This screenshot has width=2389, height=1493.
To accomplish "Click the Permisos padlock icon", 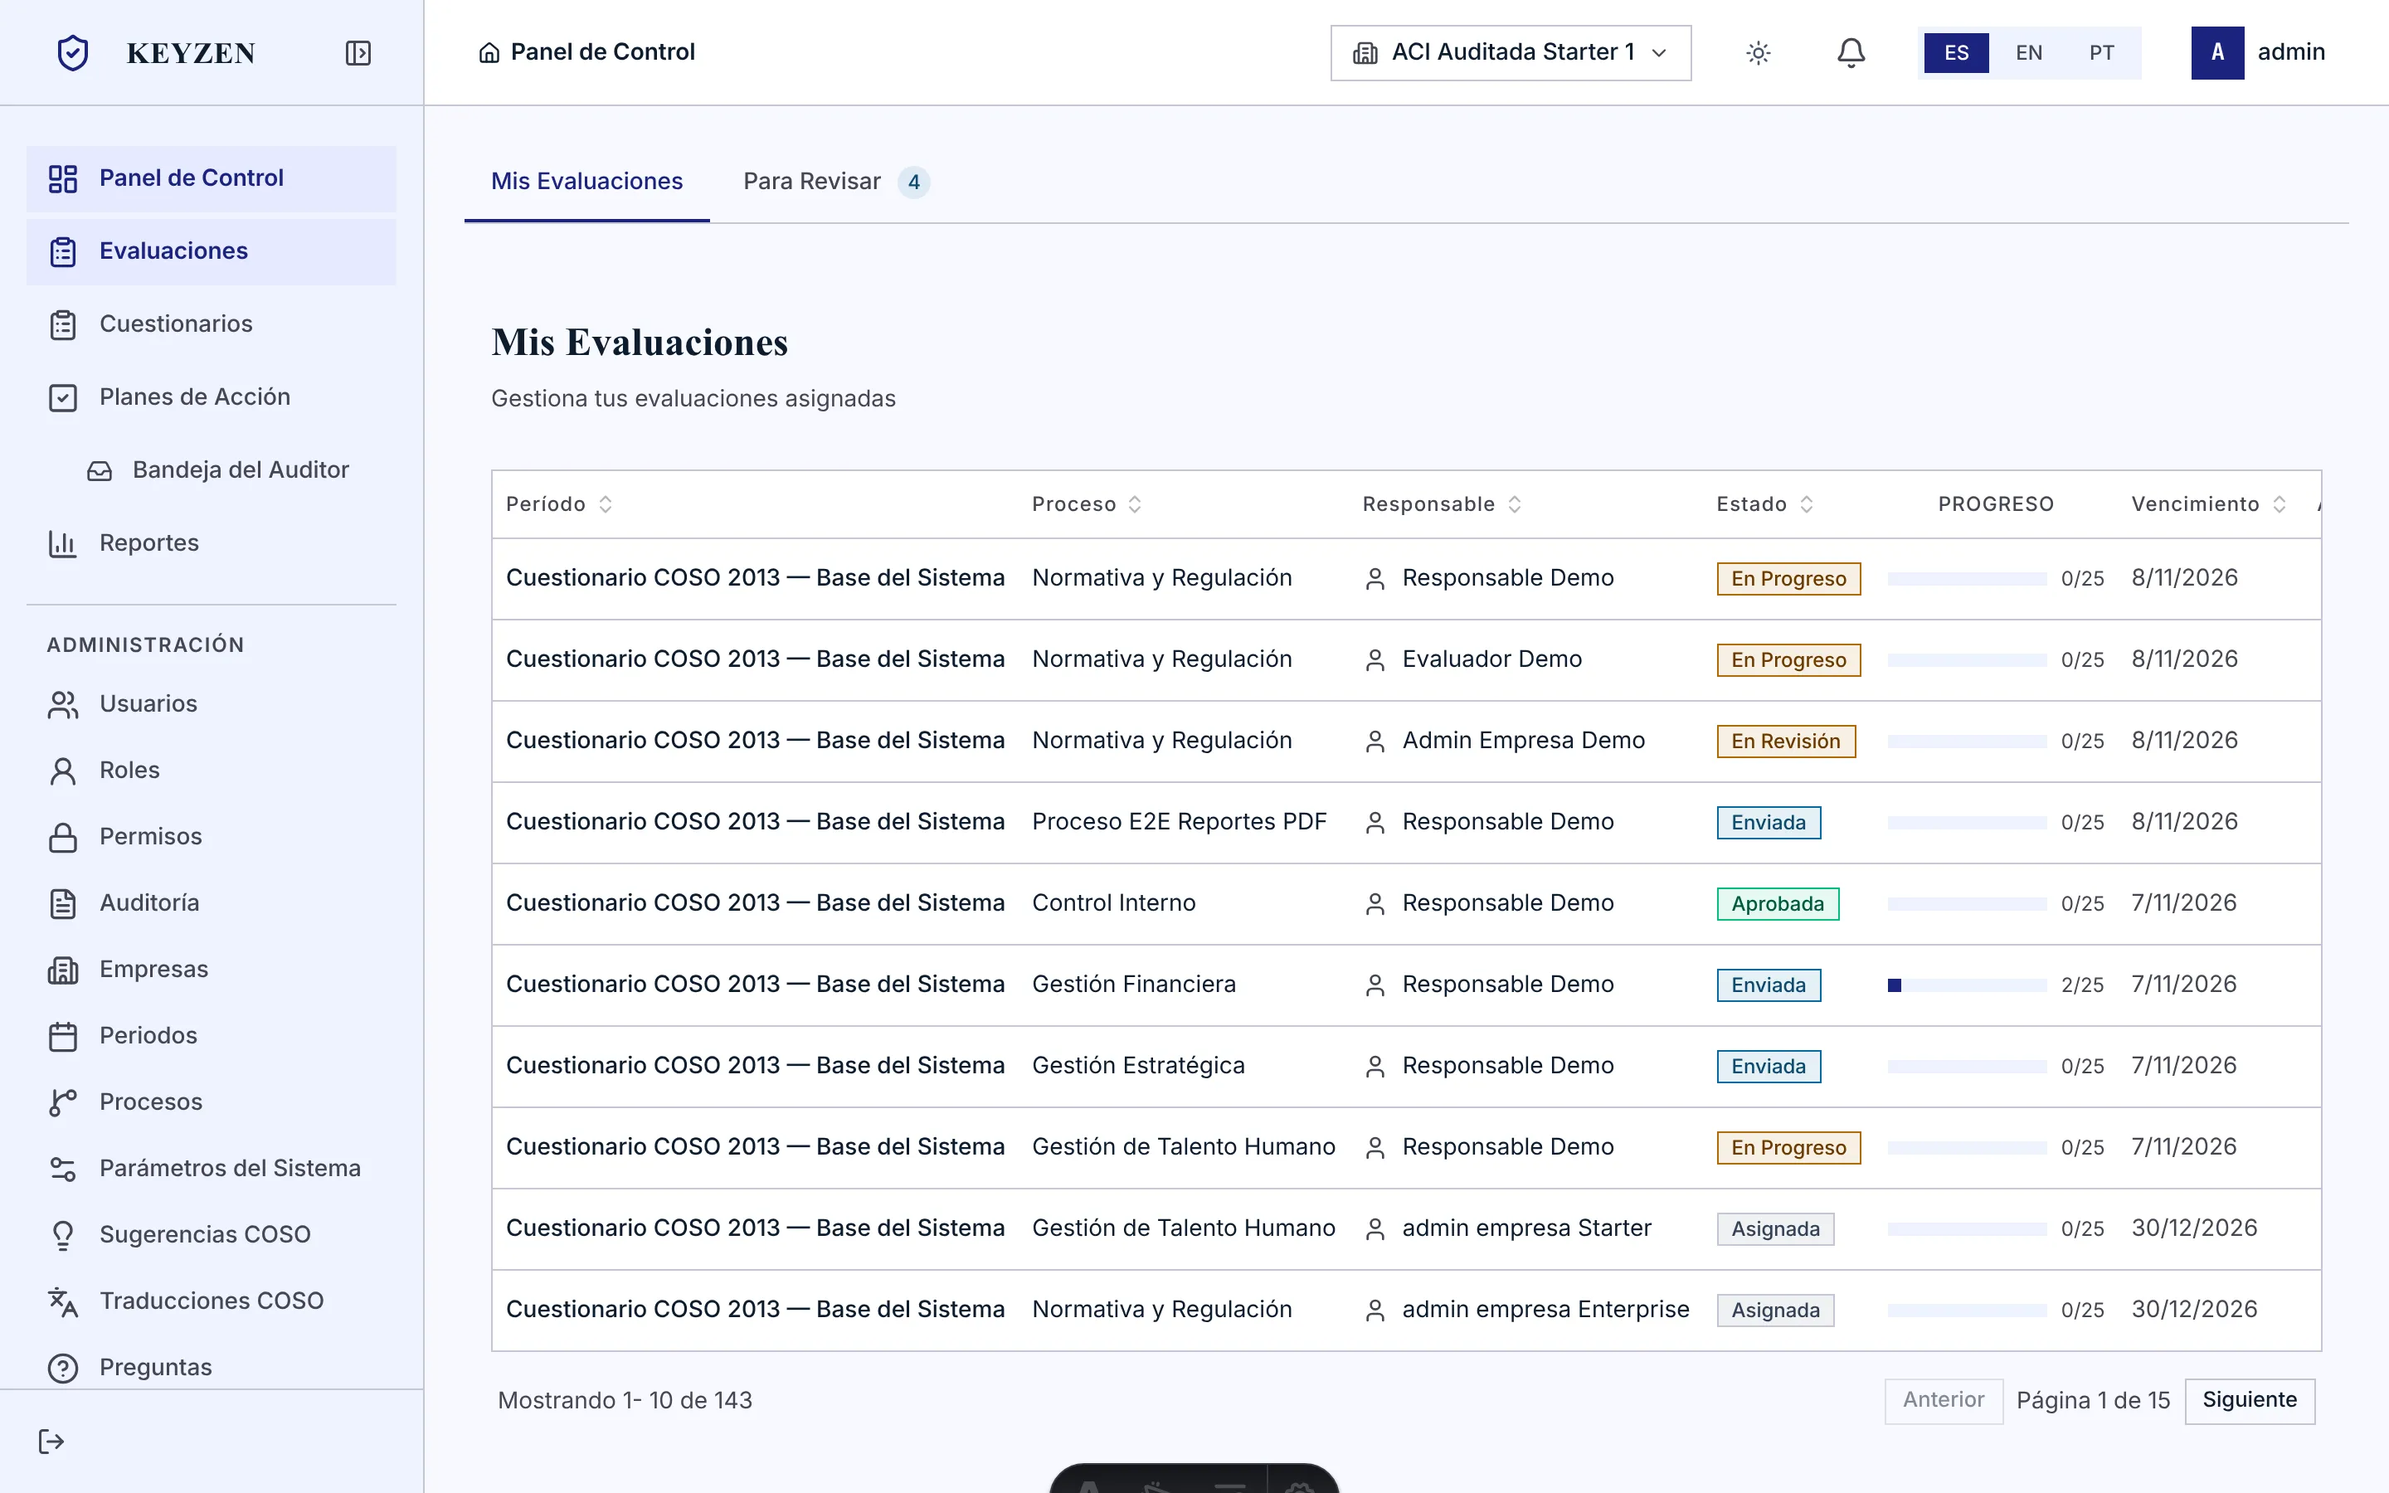I will pos(63,836).
